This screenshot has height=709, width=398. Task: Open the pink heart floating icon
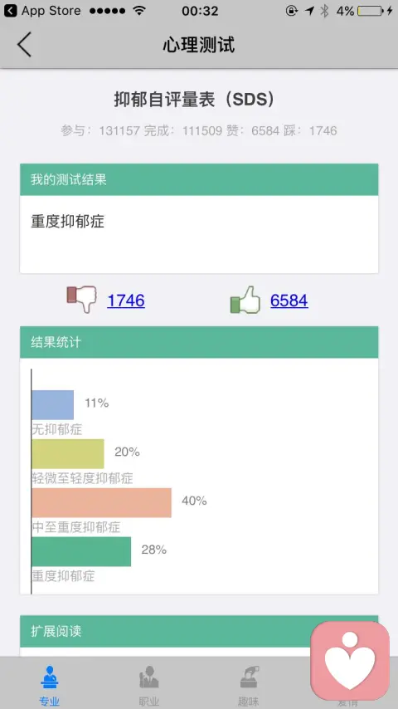[x=350, y=661]
